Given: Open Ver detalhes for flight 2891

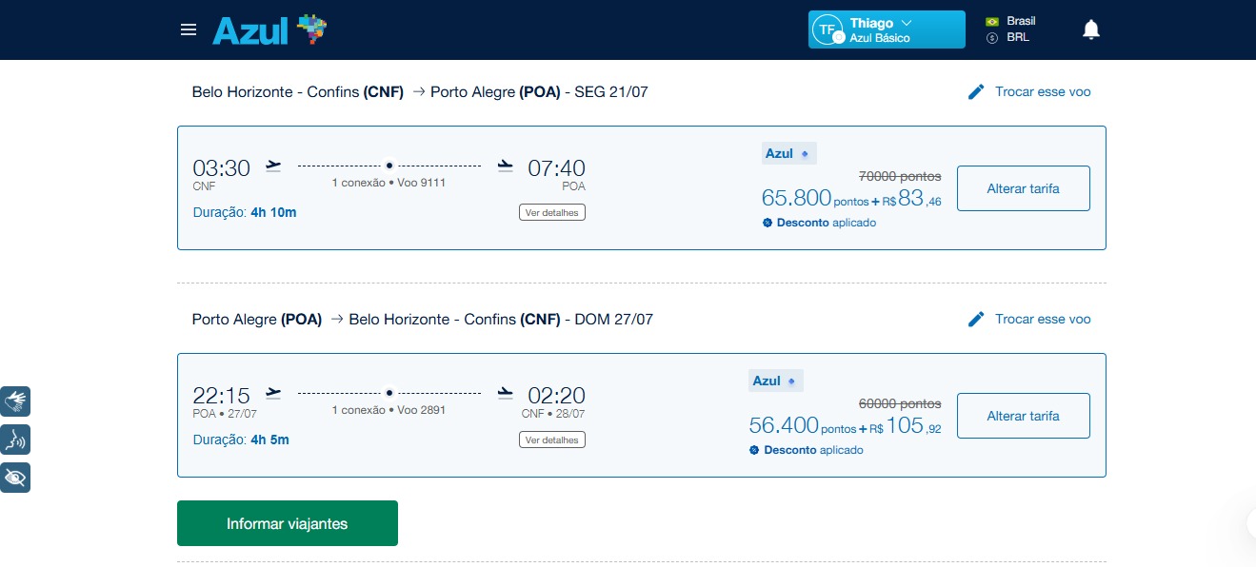Looking at the screenshot, I should click(552, 440).
